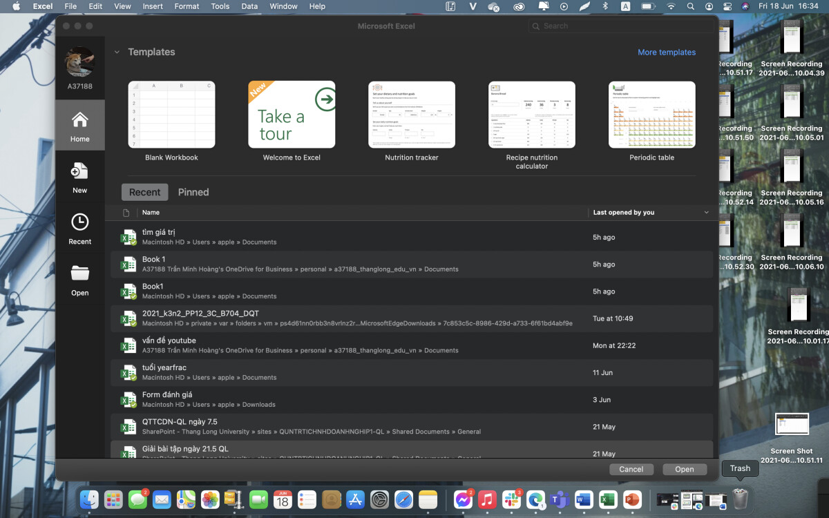
Task: Open Wi-Fi status in the menu bar
Action: (x=670, y=6)
